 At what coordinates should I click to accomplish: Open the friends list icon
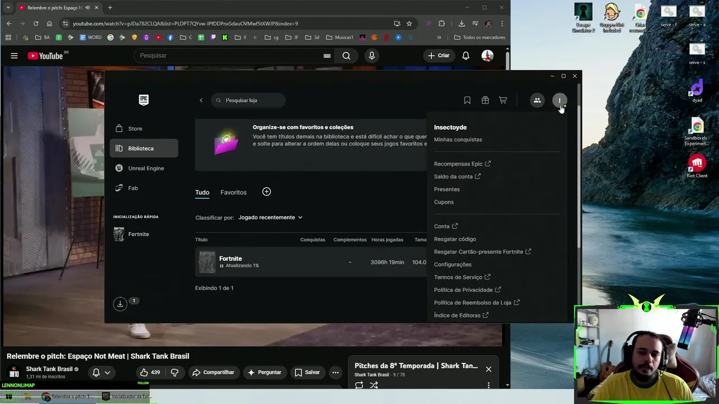point(537,100)
